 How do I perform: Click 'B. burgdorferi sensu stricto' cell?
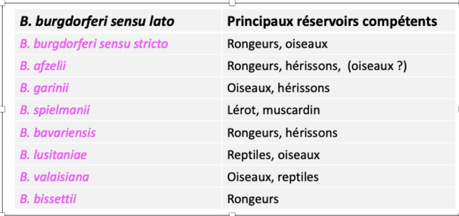(x=118, y=44)
